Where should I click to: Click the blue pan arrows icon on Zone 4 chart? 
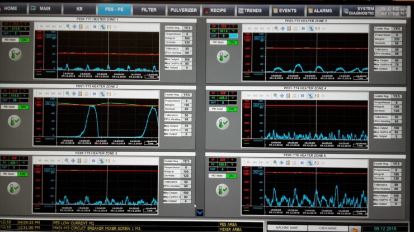(282, 95)
